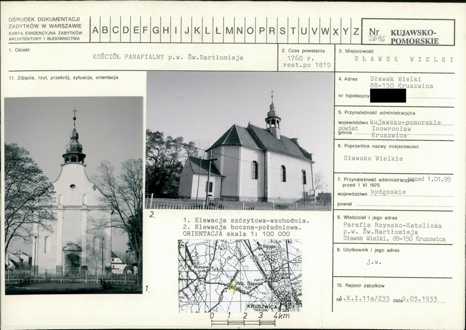
Task: Click the south side elevation church photo
Action: click(x=239, y=141)
